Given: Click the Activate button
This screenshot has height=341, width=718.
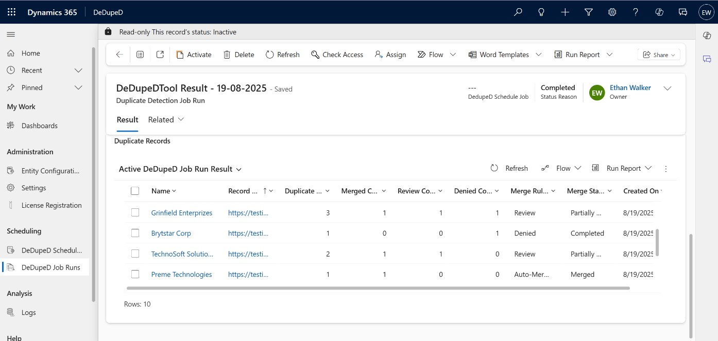Looking at the screenshot, I should point(194,55).
